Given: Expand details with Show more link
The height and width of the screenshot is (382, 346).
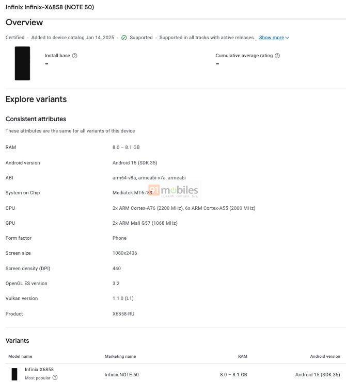Looking at the screenshot, I should (x=271, y=38).
